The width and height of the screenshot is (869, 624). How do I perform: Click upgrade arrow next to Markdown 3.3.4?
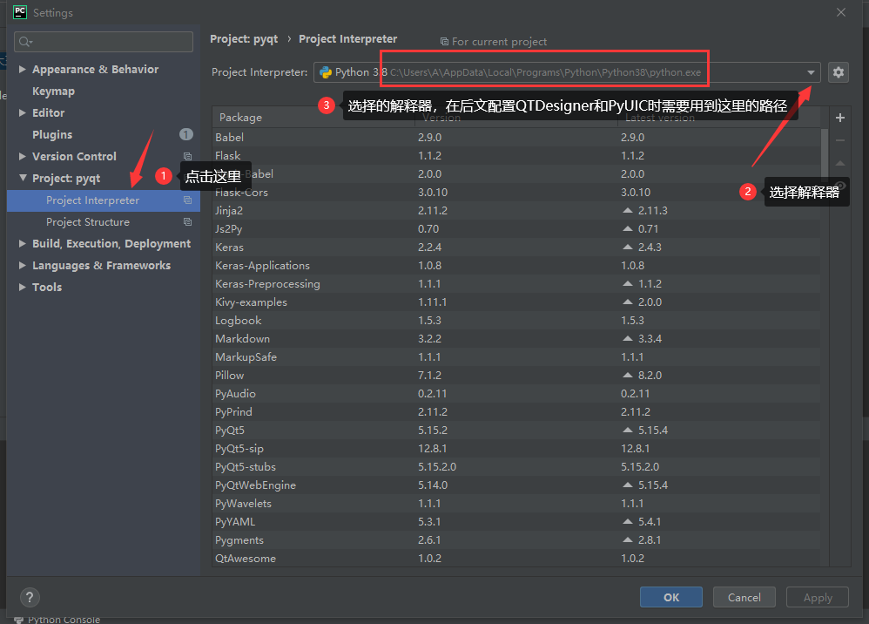[x=627, y=338]
